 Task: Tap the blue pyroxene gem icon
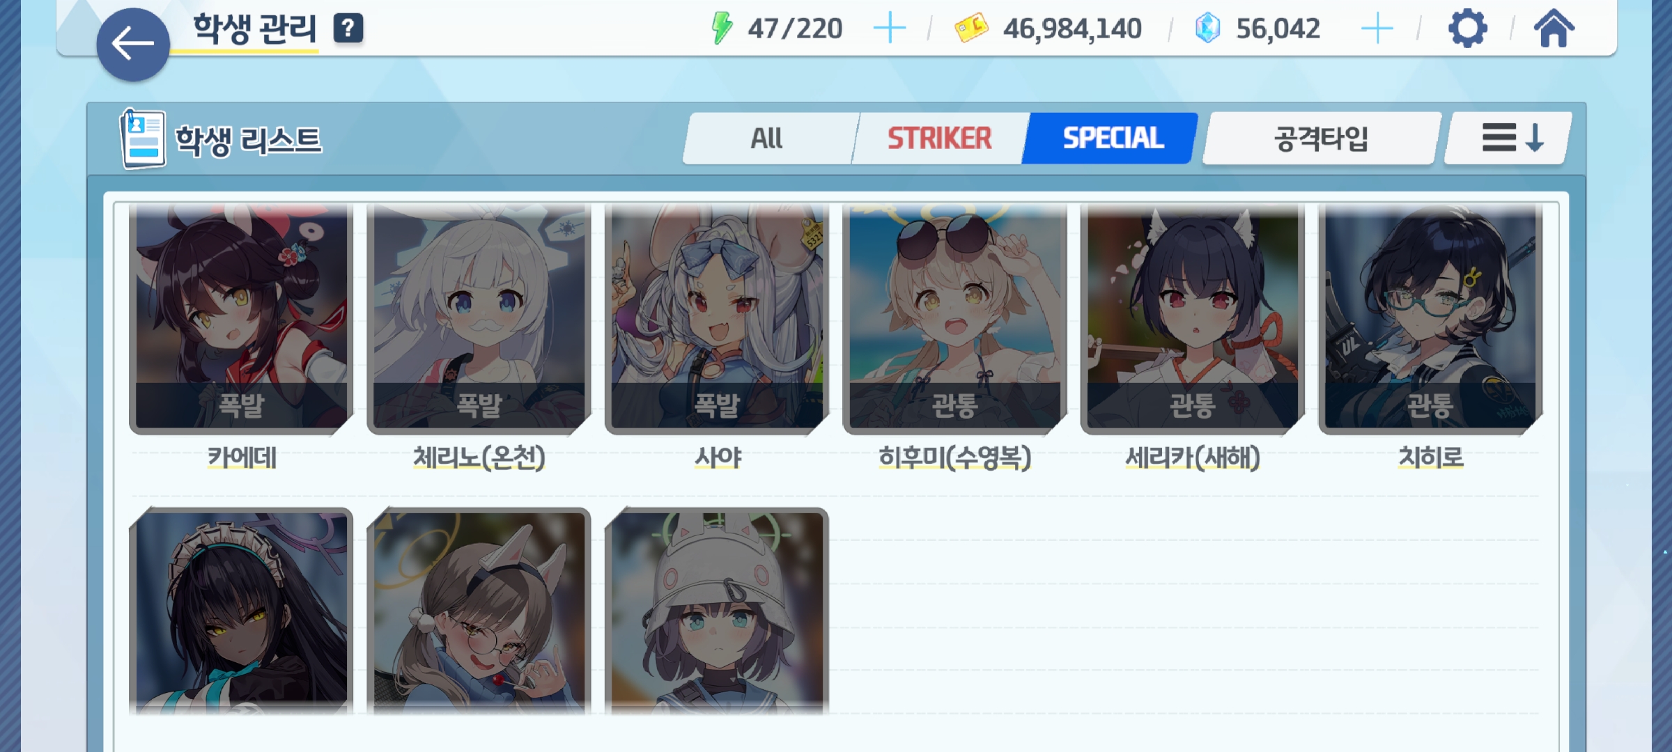tap(1208, 29)
